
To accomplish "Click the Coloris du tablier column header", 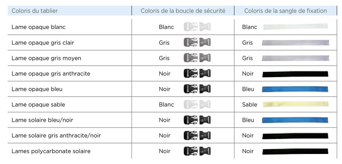I will point(35,11).
